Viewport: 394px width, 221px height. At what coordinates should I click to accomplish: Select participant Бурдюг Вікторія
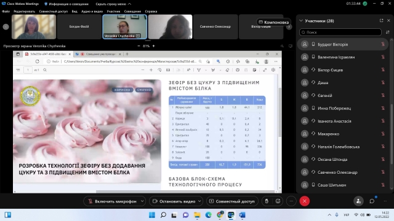343,44
